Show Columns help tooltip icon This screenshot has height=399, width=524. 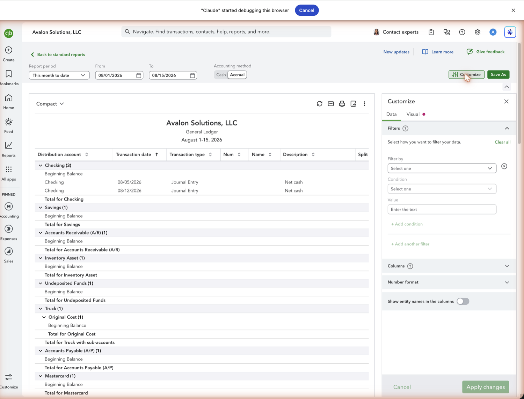click(x=410, y=266)
